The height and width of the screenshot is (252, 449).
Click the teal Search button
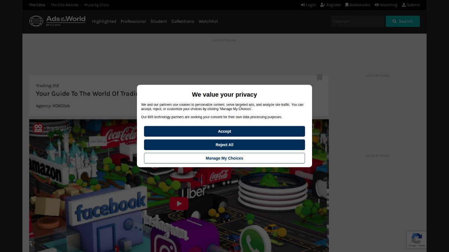(403, 21)
